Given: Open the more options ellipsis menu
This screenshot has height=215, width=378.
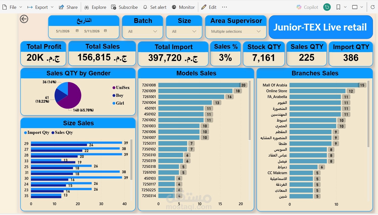Looking at the screenshot, I should (224, 7).
